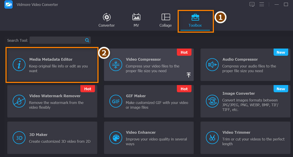The height and width of the screenshot is (157, 293).
Task: Launch the GIF Maker icon
Action: click(x=116, y=101)
